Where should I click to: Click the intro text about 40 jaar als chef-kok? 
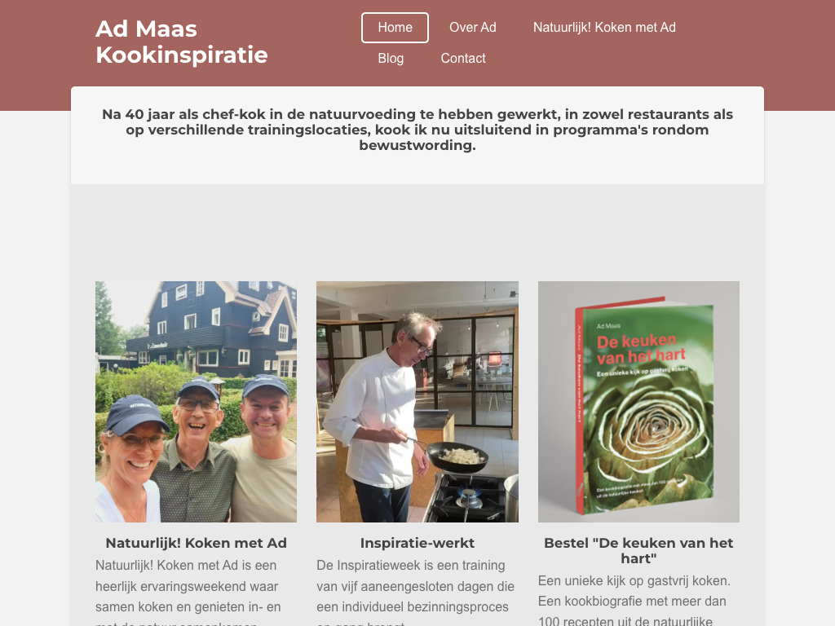[x=417, y=130]
